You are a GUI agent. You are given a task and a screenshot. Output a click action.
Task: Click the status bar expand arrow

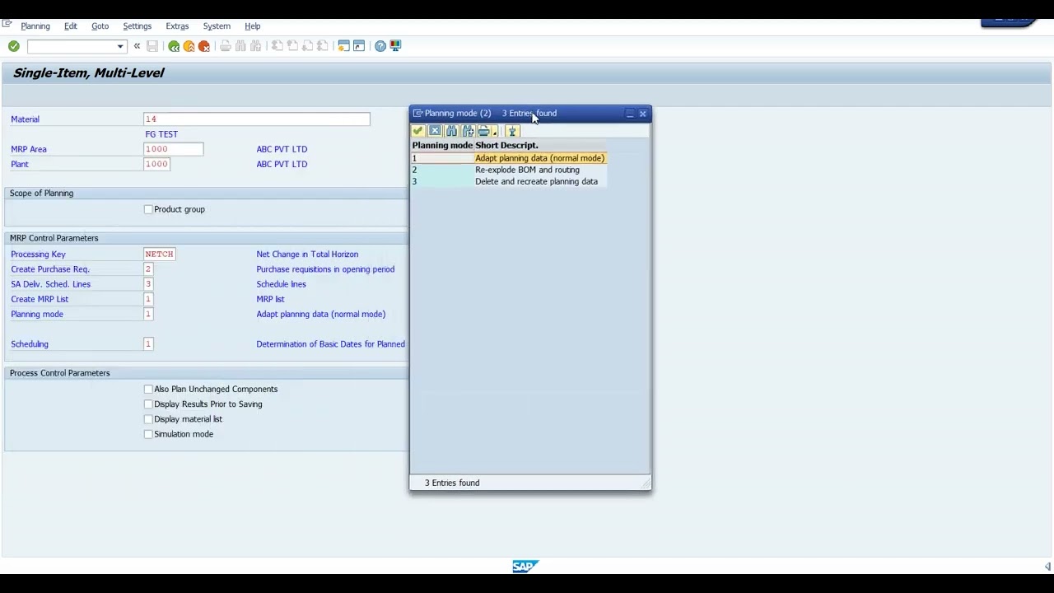point(1047,567)
